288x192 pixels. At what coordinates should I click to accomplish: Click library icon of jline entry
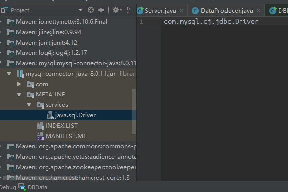(10, 33)
